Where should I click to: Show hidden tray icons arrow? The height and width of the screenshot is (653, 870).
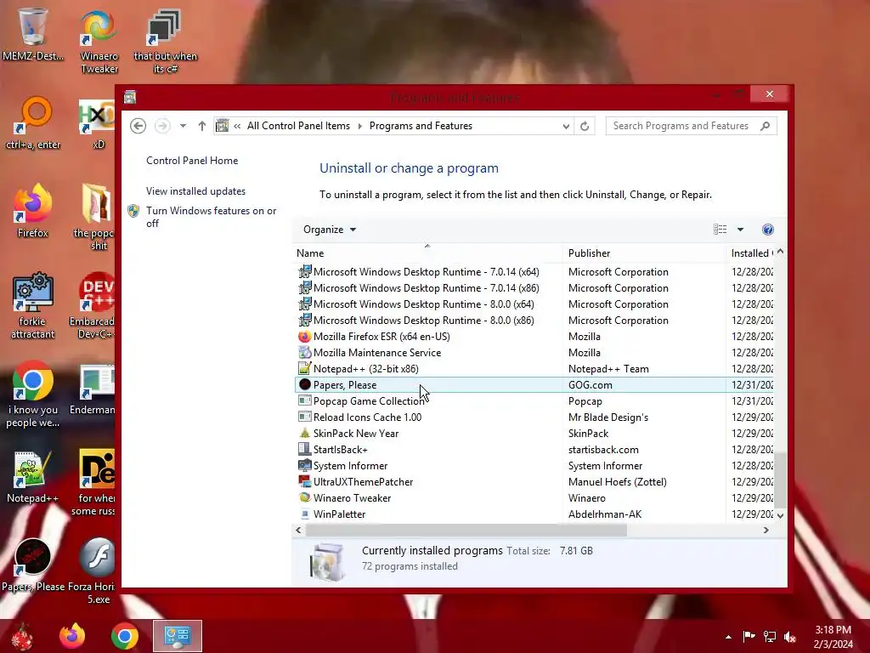(728, 637)
